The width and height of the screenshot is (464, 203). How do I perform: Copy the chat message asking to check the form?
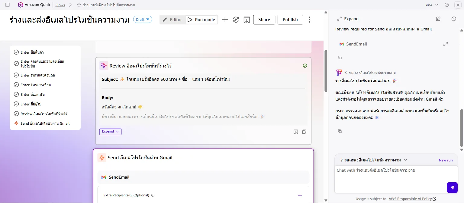(x=340, y=131)
